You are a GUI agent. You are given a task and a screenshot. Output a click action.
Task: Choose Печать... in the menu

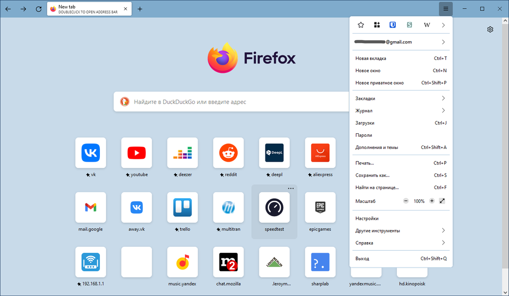click(x=401, y=163)
